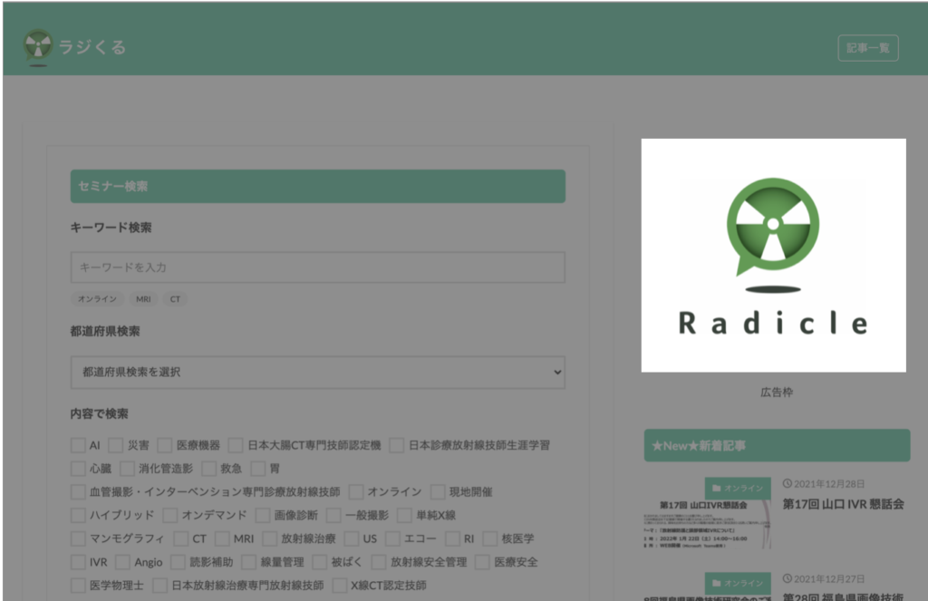Check the 医学物理士 checkbox
Screen dimensions: 928x601
(x=78, y=585)
